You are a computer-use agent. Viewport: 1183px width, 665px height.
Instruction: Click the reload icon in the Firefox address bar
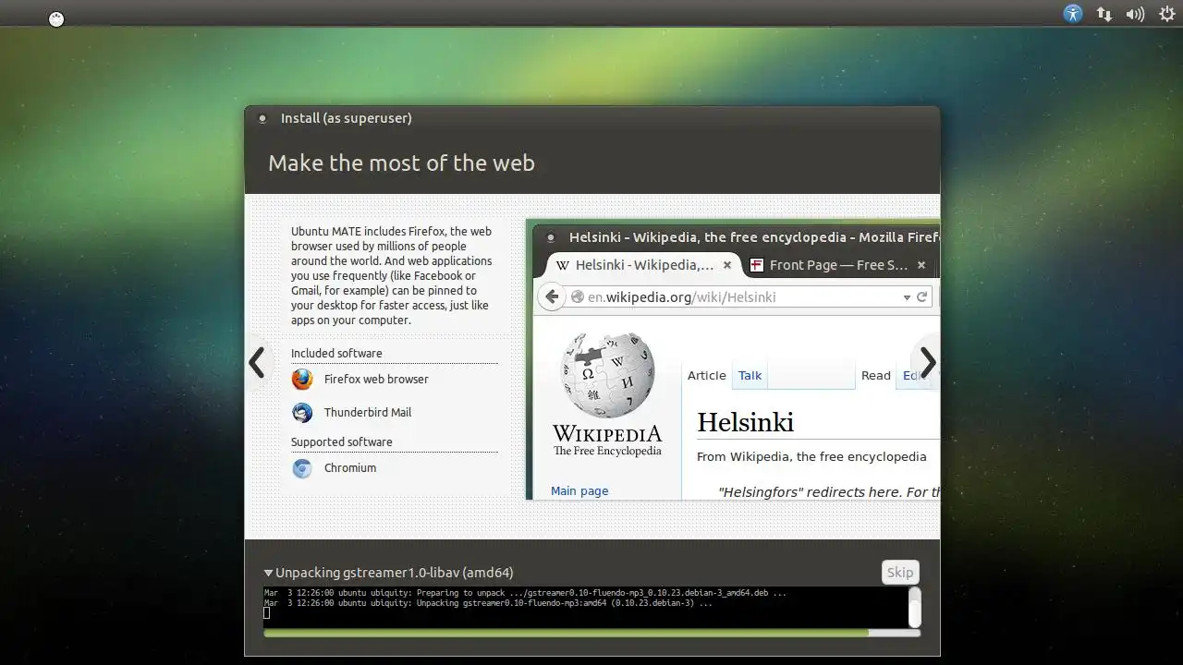921,297
